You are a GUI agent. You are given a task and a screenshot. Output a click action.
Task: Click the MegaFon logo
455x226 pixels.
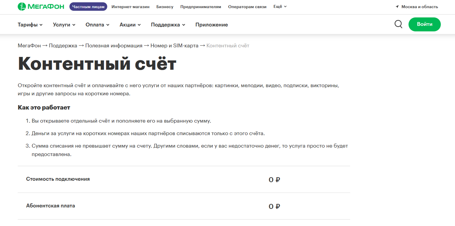coord(41,6)
